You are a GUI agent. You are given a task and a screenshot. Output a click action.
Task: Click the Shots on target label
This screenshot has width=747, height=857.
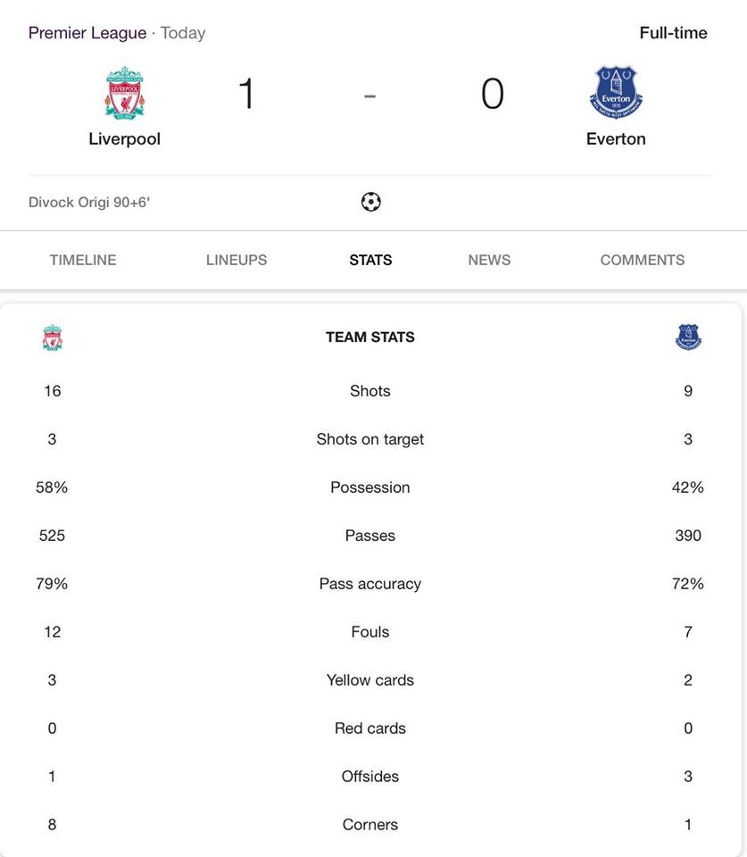point(370,439)
